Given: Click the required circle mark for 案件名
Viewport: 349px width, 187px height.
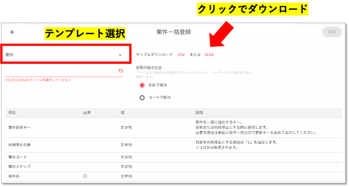Looking at the screenshot, I should [85, 177].
